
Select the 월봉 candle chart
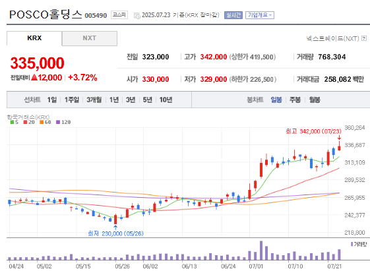(315, 100)
